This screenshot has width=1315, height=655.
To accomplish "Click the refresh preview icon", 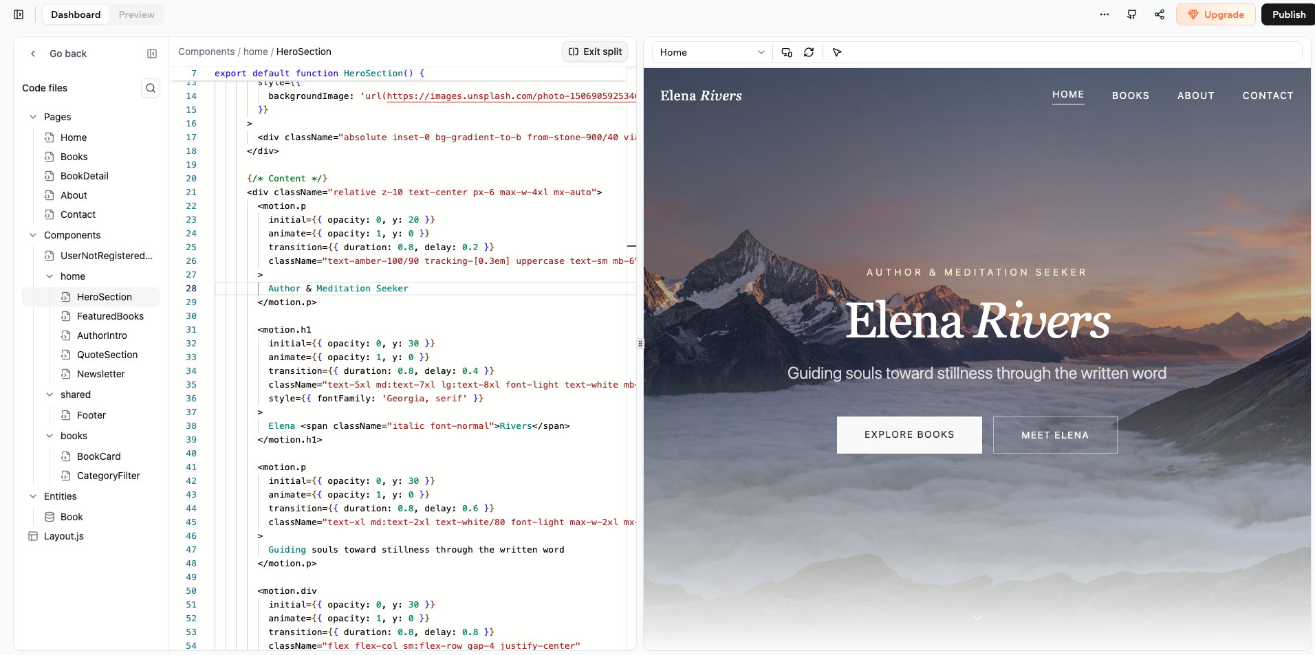I will click(x=809, y=52).
